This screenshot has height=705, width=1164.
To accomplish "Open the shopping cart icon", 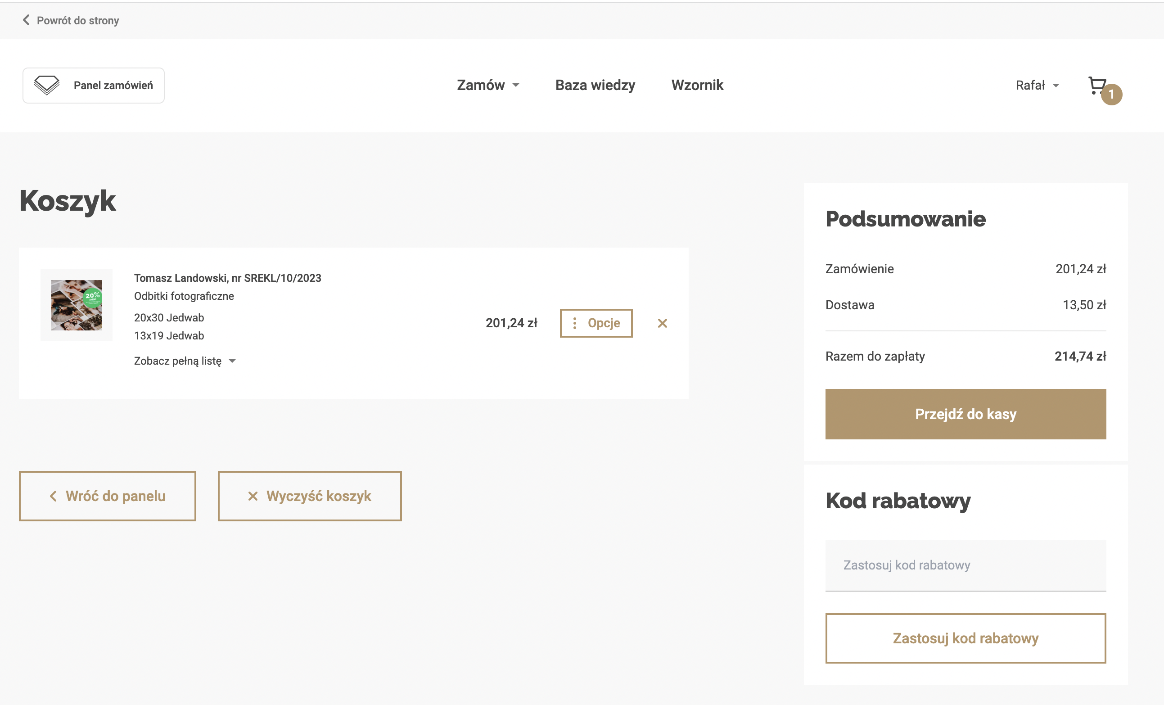I will 1097,85.
